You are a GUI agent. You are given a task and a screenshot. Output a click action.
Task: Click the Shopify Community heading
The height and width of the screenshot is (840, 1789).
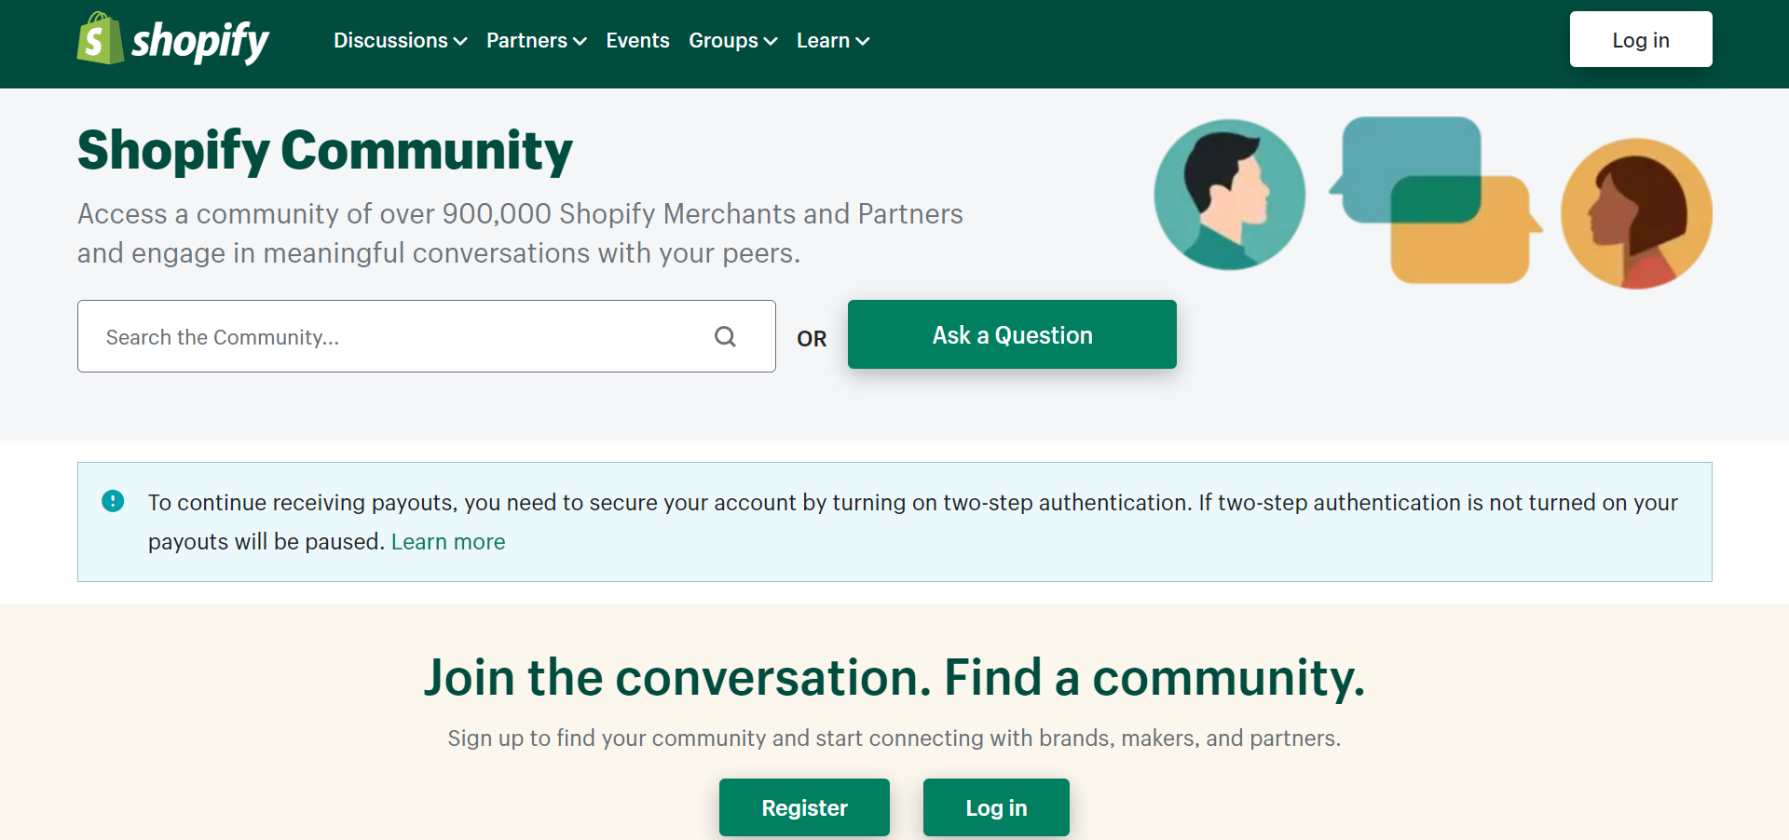(x=324, y=151)
